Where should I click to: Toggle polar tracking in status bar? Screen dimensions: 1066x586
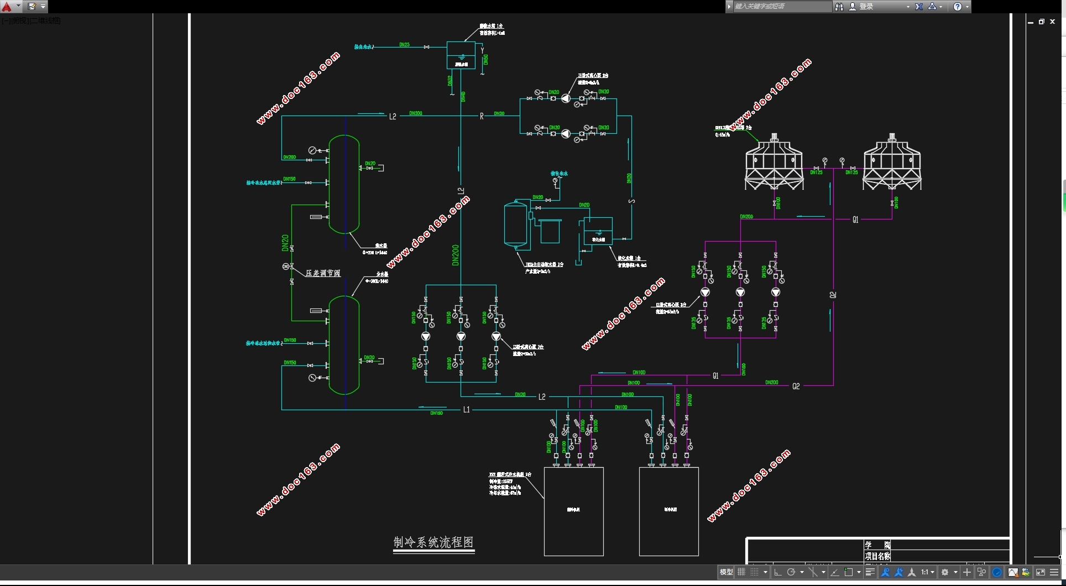point(791,572)
